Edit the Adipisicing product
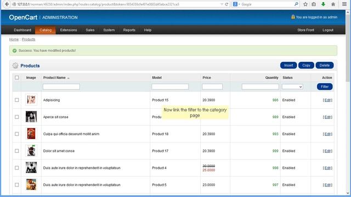Viewport: 351px width, 197px height. tap(327, 100)
